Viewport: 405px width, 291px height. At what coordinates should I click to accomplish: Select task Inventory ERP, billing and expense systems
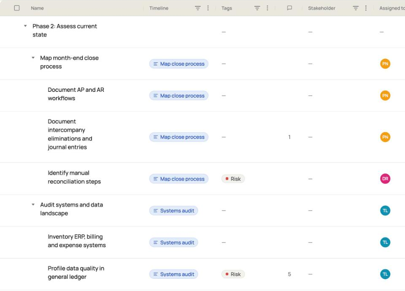[77, 241]
